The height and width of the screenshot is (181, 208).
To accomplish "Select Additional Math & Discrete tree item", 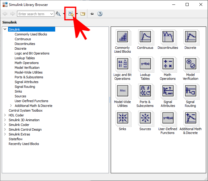I will [33, 106].
